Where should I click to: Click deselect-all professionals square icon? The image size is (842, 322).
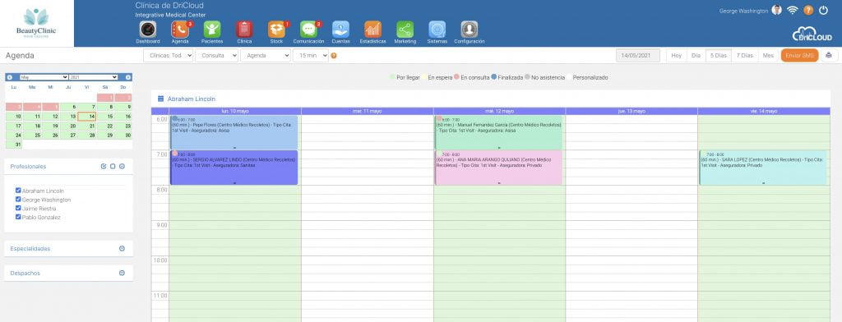tap(113, 167)
